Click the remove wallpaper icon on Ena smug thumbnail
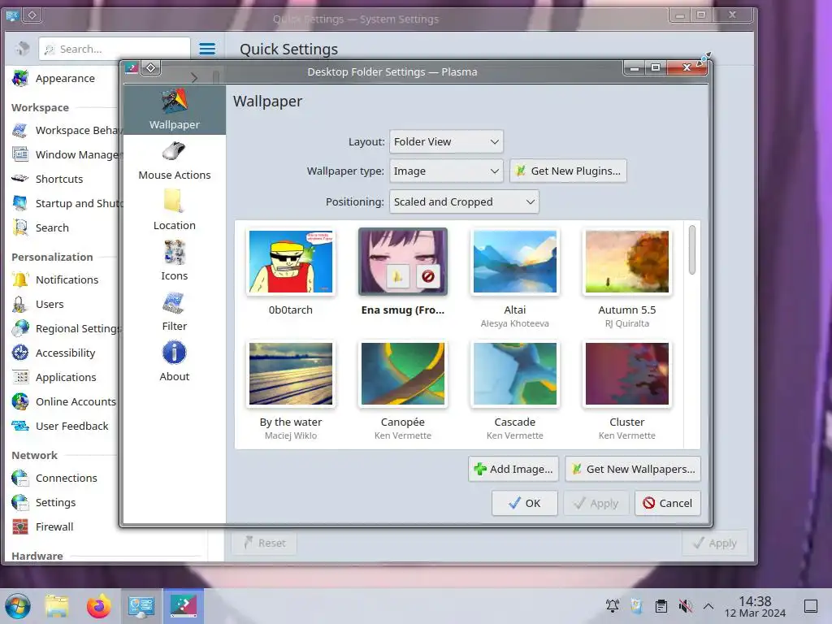 click(x=428, y=276)
